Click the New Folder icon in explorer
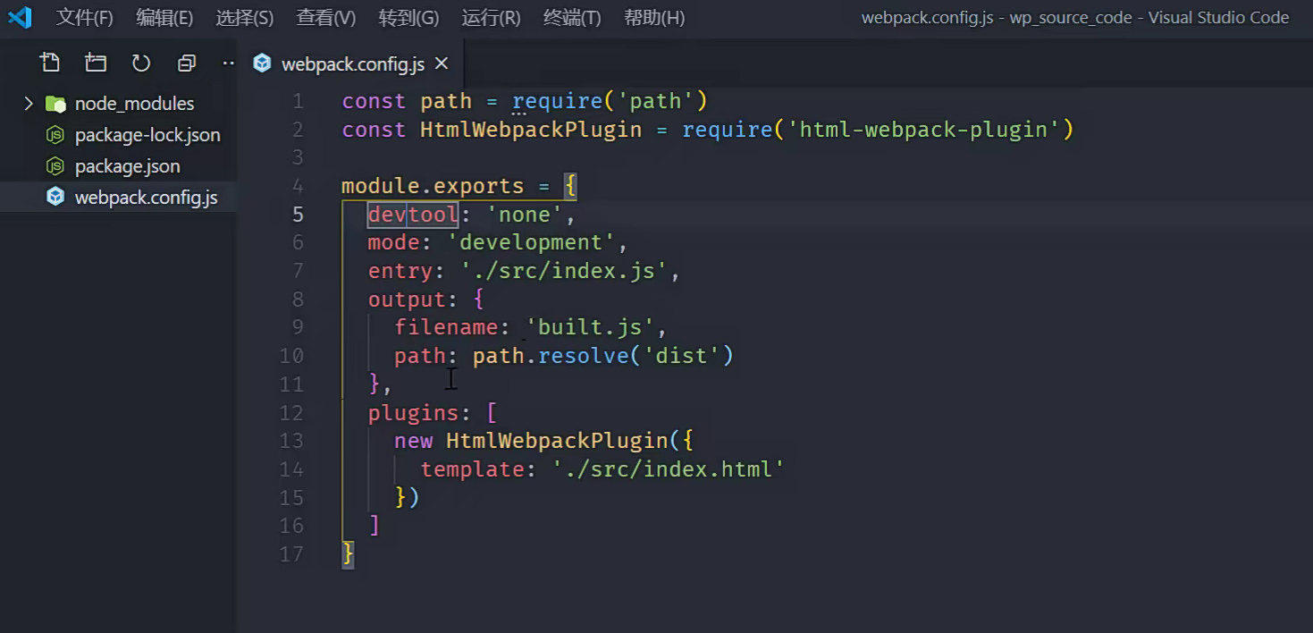 [x=96, y=63]
